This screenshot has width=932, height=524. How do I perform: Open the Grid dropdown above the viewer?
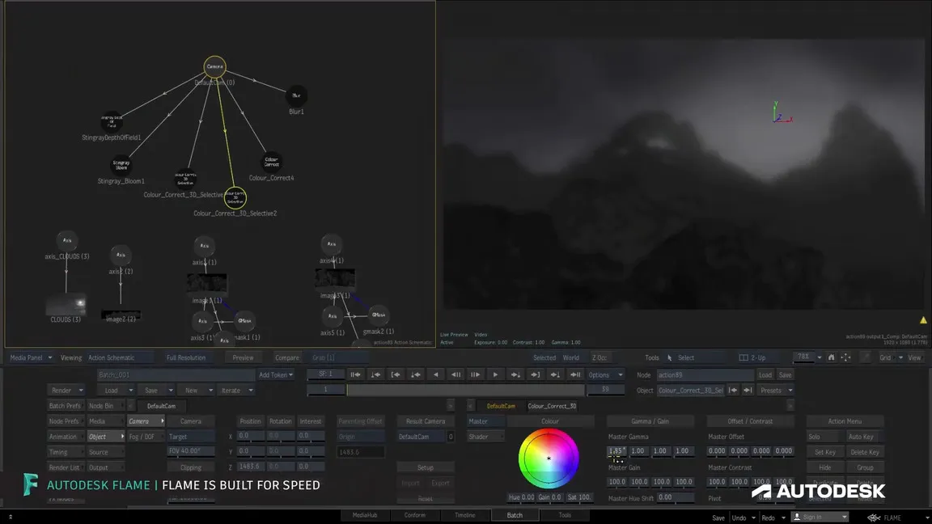[887, 357]
